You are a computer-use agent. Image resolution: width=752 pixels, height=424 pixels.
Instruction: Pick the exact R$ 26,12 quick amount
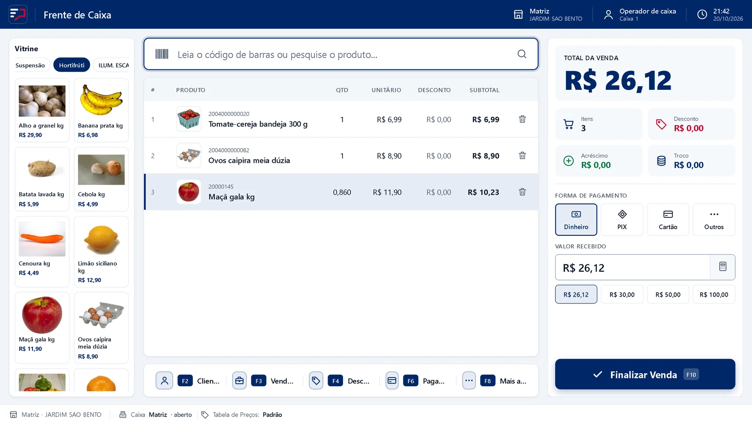pos(576,295)
